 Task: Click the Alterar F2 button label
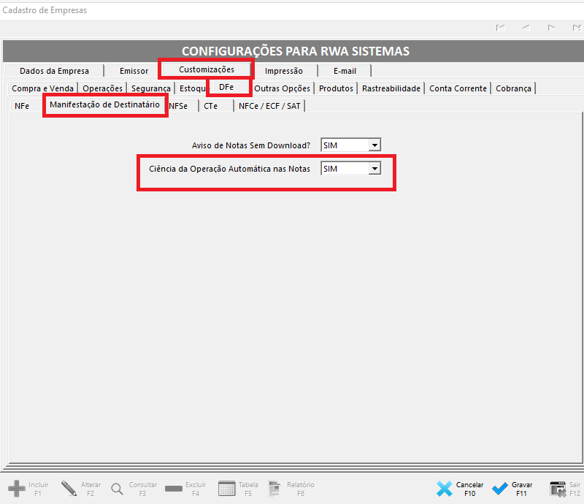[x=91, y=489]
